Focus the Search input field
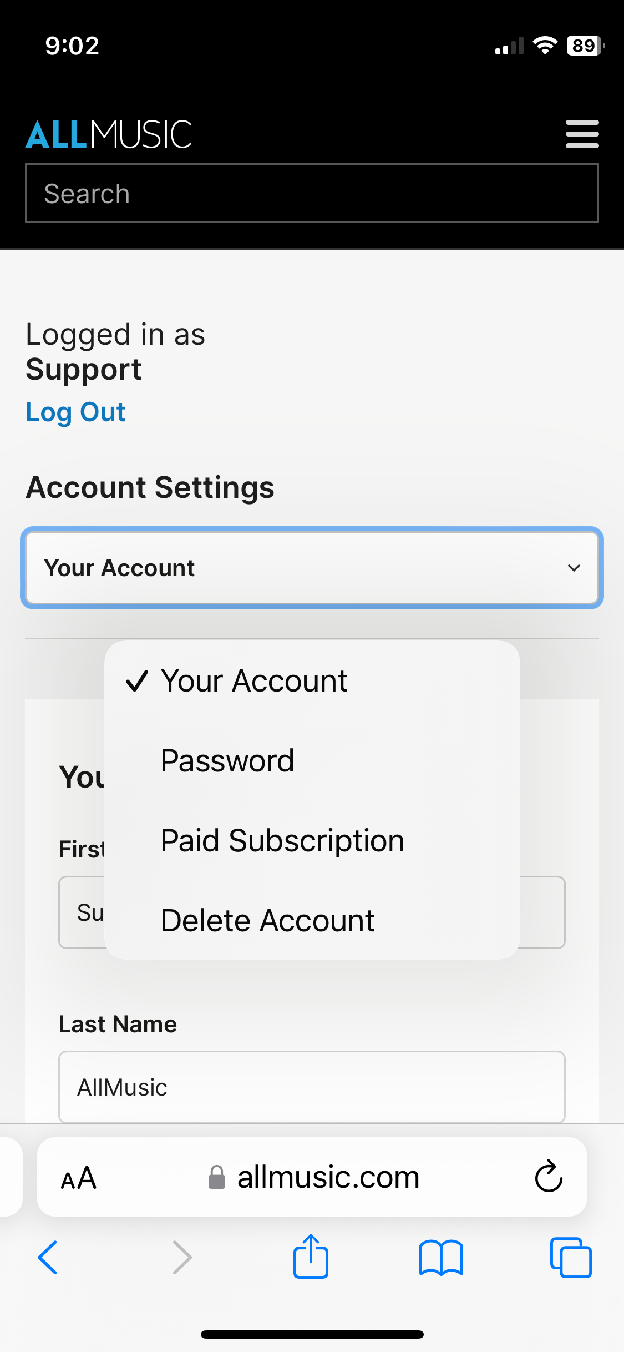Screen dimensions: 624x1352 point(312,194)
